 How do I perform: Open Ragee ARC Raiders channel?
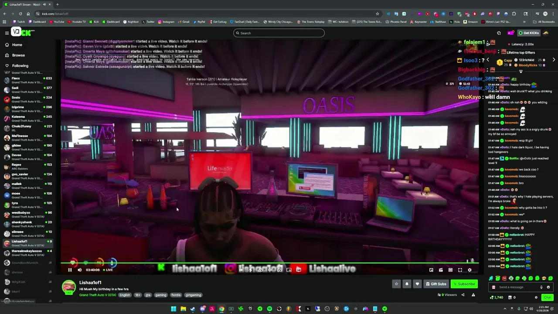pos(28,167)
